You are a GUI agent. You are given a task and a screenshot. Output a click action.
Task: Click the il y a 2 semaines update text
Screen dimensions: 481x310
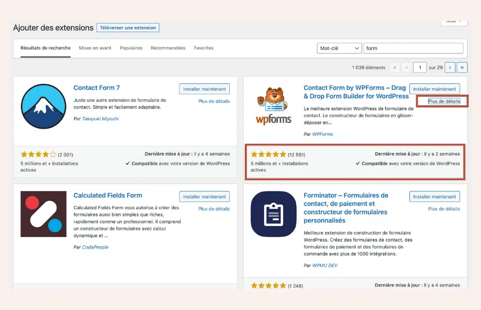[442, 154]
